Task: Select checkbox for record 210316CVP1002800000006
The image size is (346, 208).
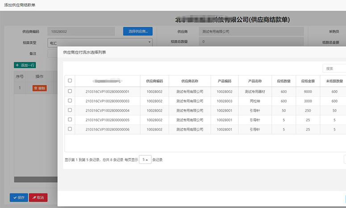Action: [x=70, y=129]
